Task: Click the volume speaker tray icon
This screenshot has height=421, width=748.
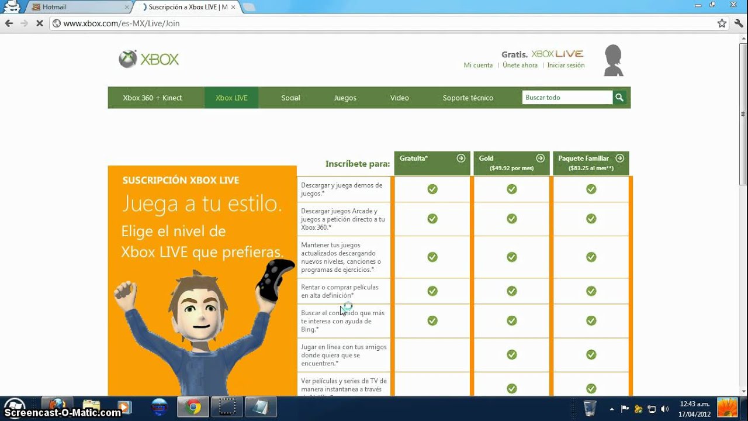Action: [x=664, y=409]
